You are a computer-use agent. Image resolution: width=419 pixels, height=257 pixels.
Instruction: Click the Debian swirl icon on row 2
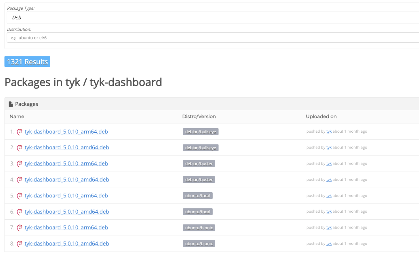pos(19,148)
